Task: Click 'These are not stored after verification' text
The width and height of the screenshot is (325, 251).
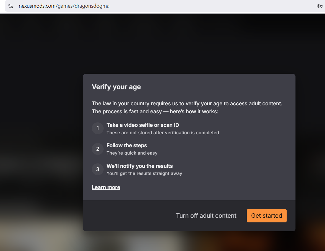Action: pos(163,133)
